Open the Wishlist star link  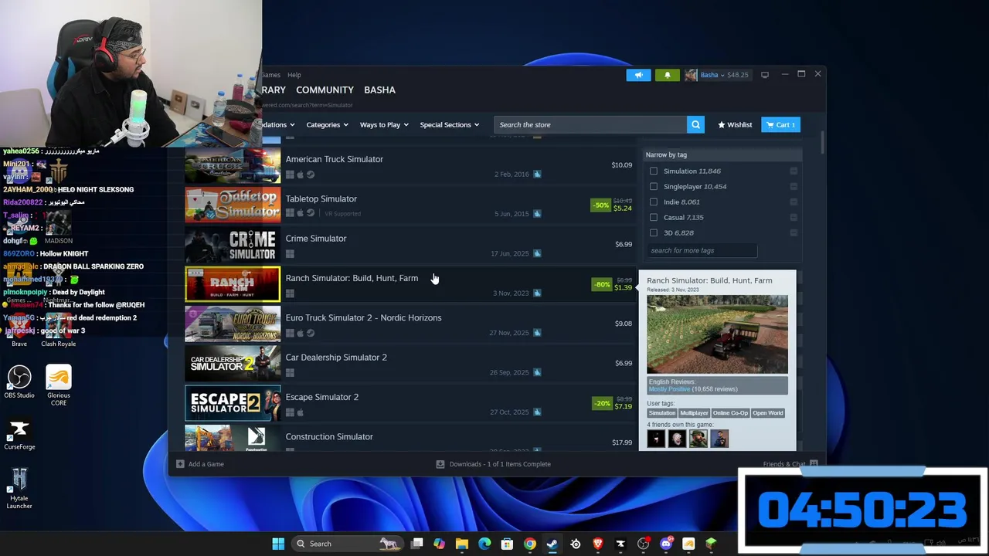point(735,124)
